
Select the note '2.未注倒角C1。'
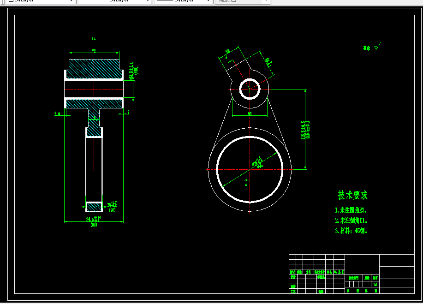pyautogui.click(x=351, y=221)
